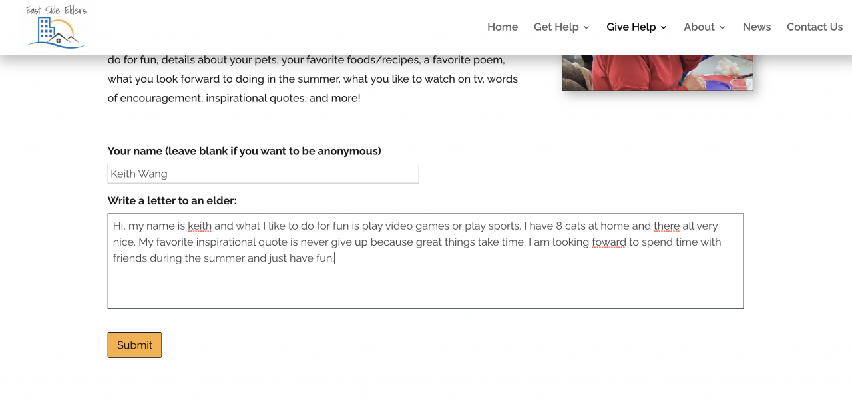Focus the Your name input field

[x=263, y=174]
